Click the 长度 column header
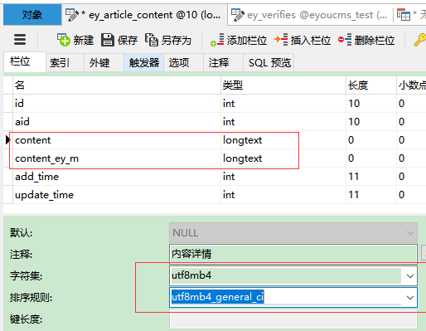The image size is (426, 331). (371, 85)
